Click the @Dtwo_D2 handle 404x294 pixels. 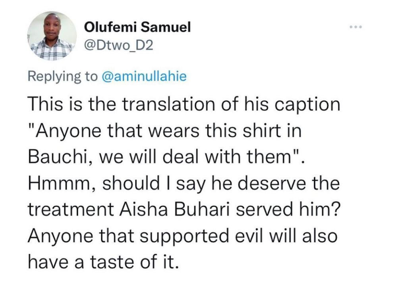coord(119,46)
